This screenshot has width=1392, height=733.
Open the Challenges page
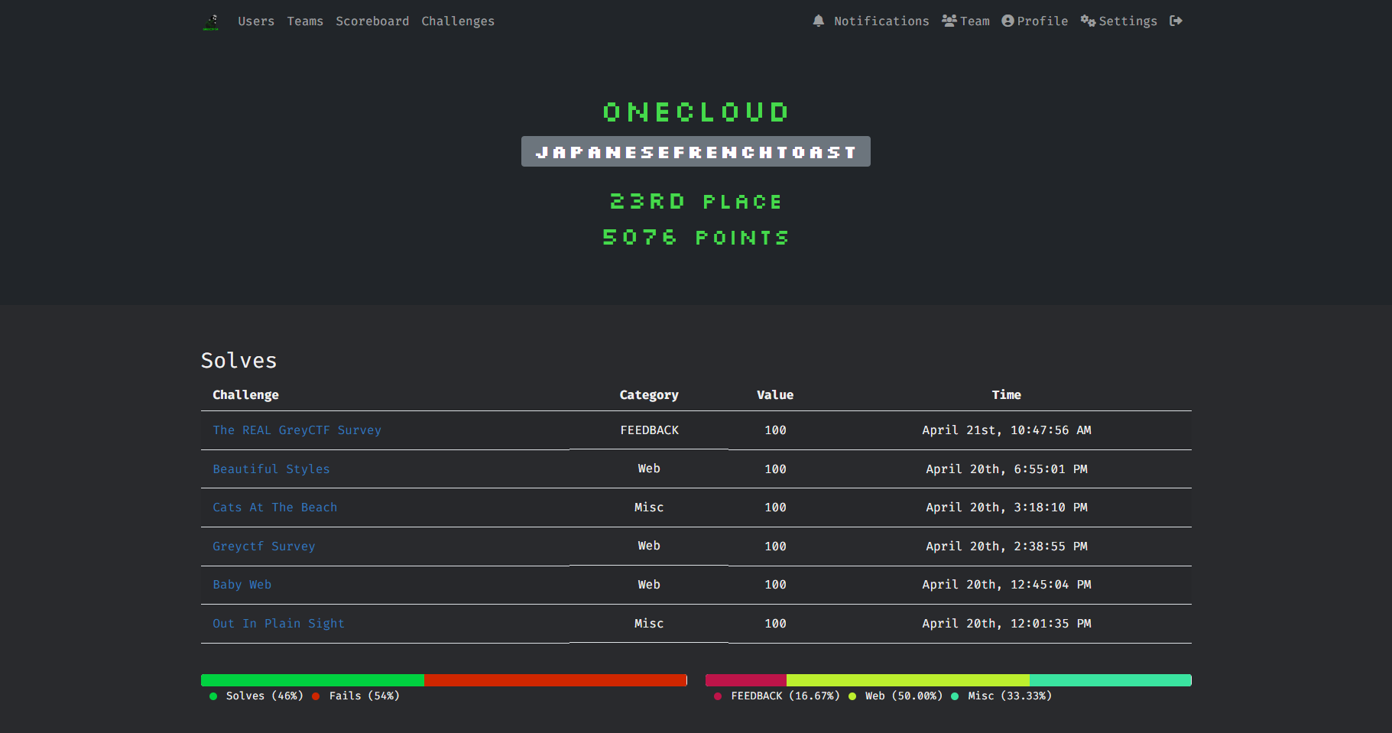coord(458,21)
